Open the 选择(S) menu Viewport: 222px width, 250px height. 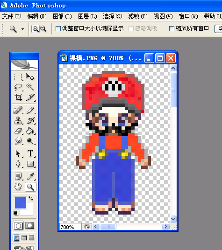click(x=113, y=16)
